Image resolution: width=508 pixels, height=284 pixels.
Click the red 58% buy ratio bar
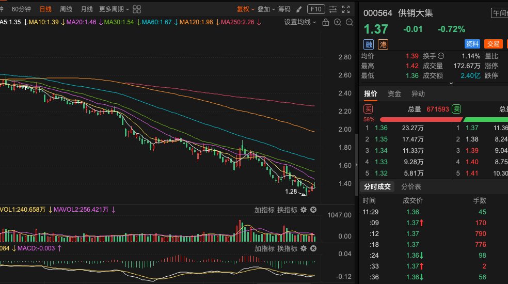tap(421, 120)
